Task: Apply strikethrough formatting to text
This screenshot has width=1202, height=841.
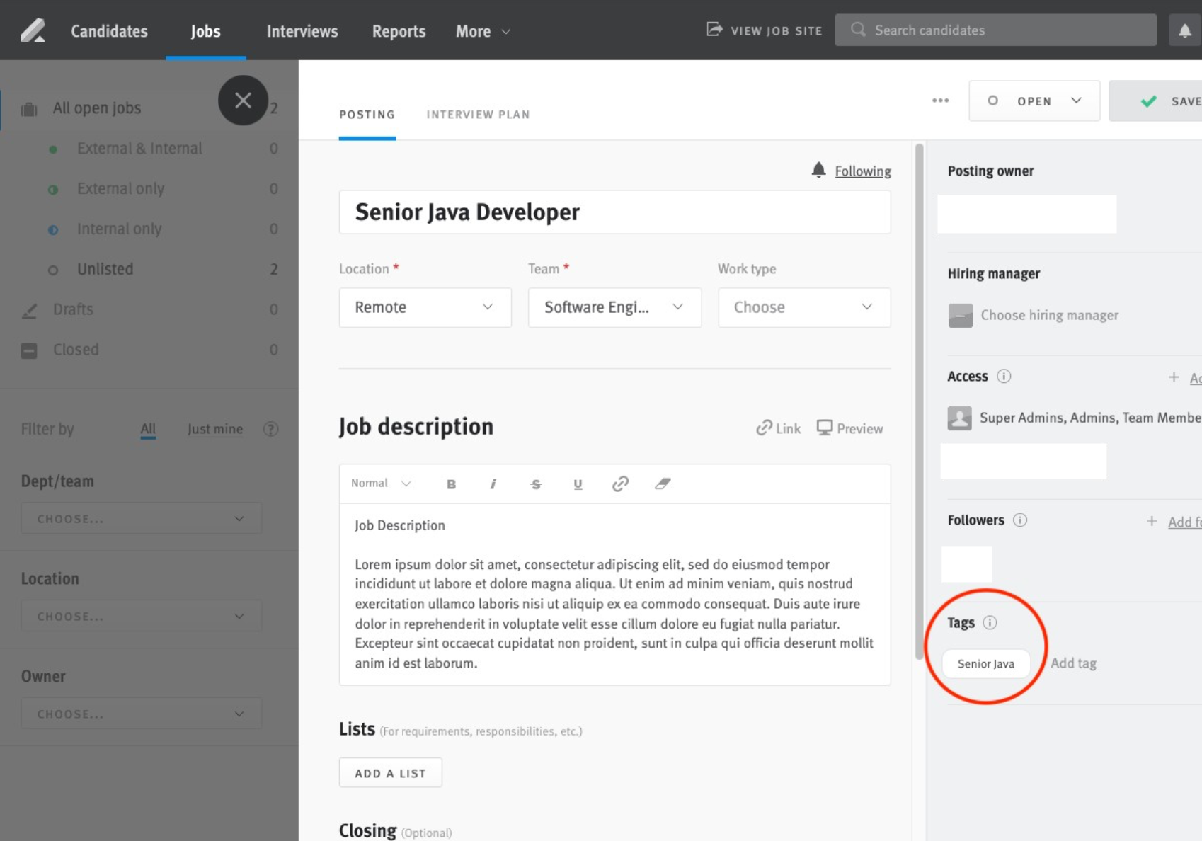Action: [x=536, y=484]
